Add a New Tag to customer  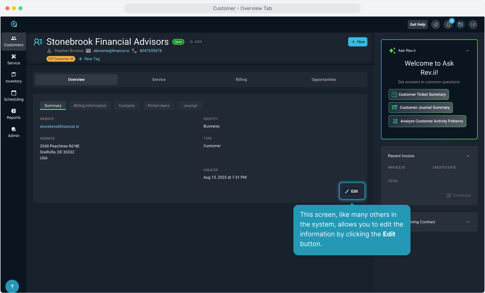(x=89, y=59)
